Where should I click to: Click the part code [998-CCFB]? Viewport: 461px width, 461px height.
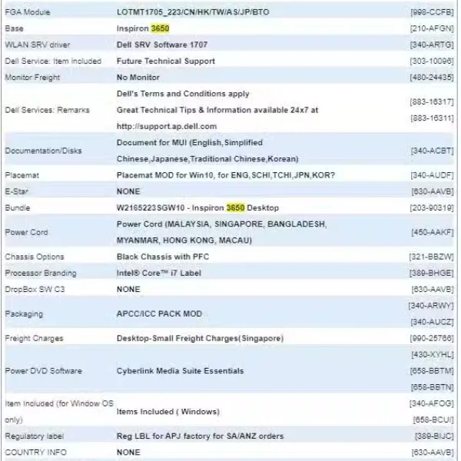click(x=432, y=12)
